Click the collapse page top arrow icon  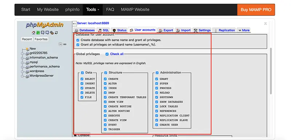pos(266,24)
